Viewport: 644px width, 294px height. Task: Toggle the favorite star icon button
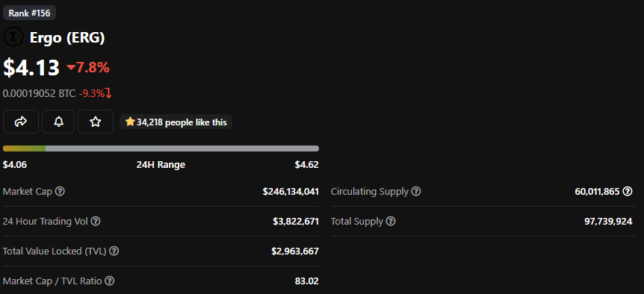click(96, 122)
